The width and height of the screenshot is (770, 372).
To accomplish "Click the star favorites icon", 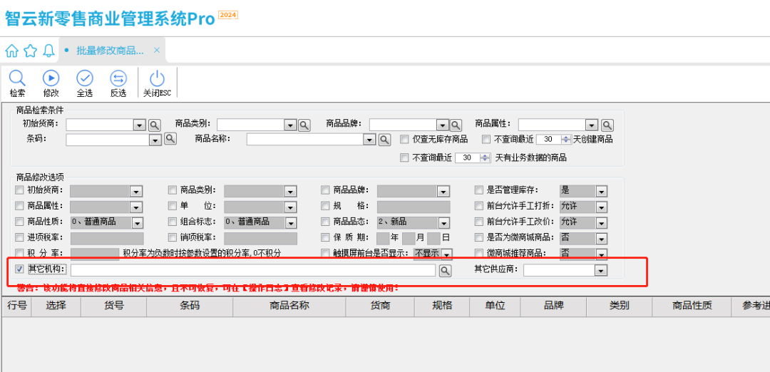I will coord(30,51).
